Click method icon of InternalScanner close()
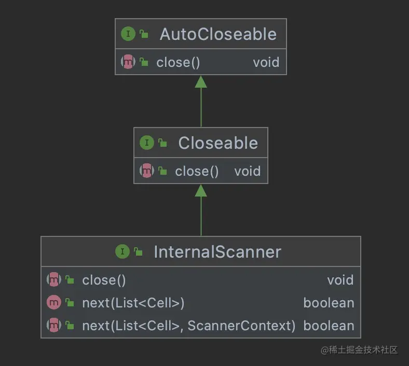 pos(54,280)
